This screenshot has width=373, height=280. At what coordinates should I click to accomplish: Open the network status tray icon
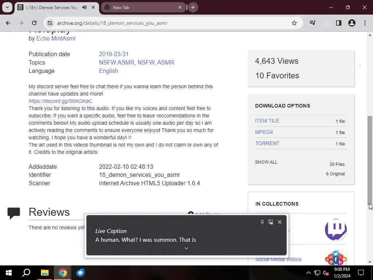pos(317,273)
